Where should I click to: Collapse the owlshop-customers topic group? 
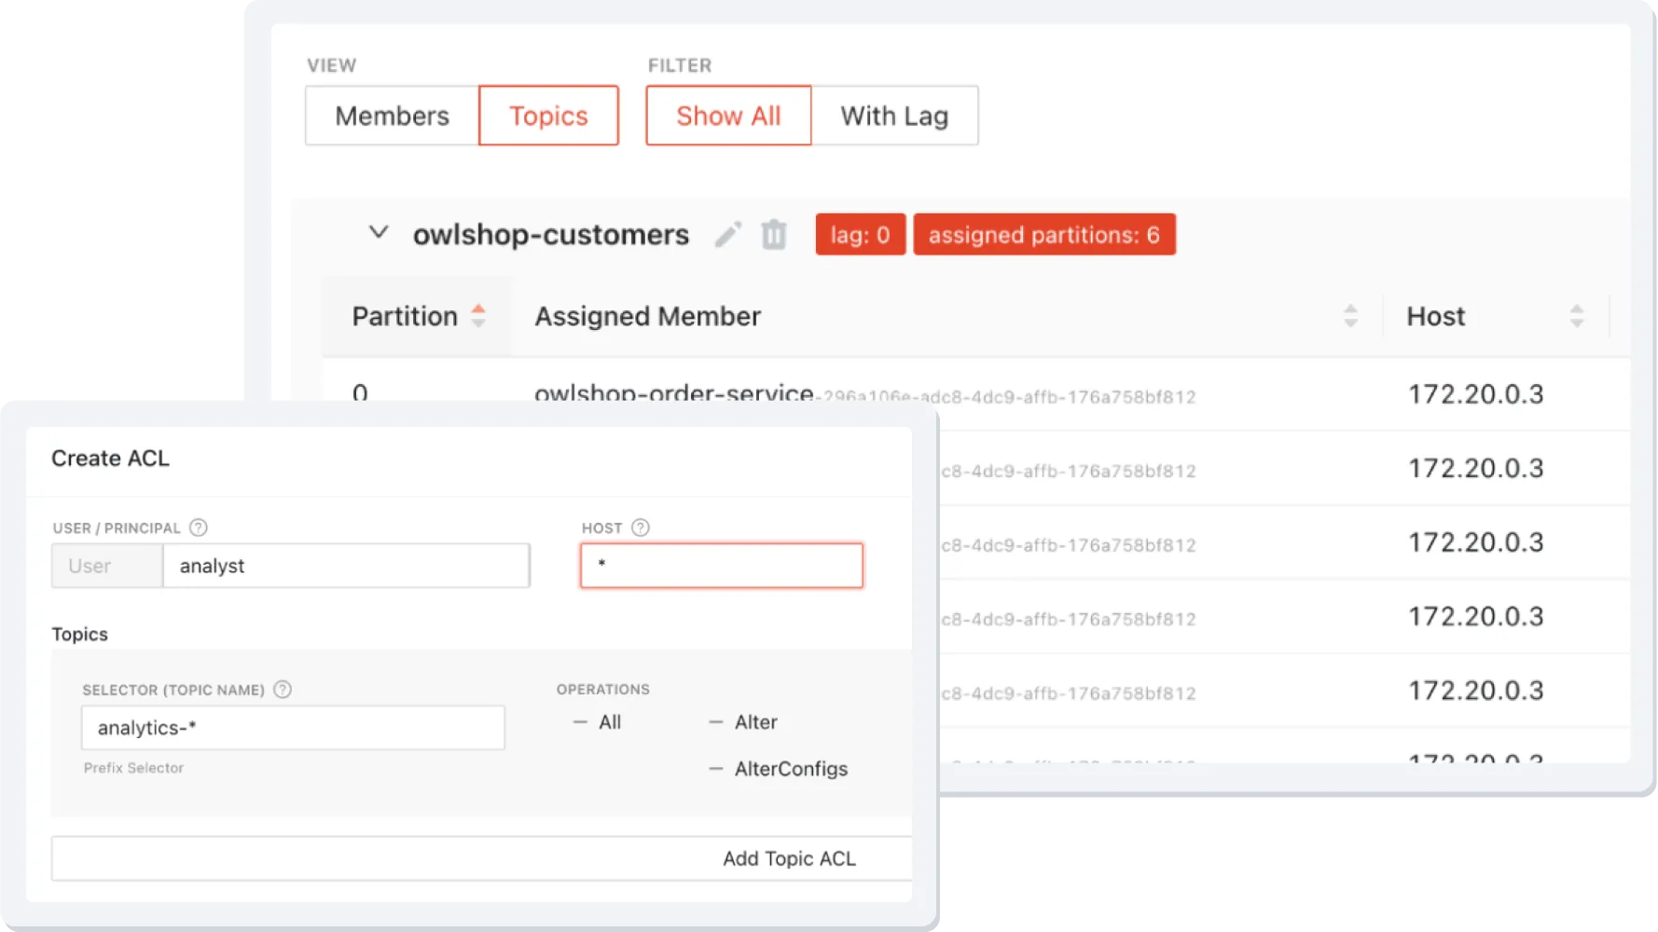point(379,234)
